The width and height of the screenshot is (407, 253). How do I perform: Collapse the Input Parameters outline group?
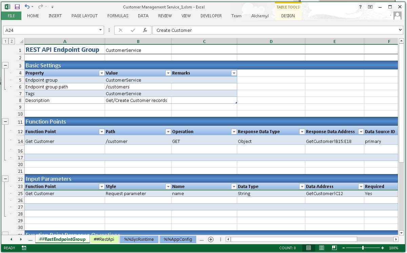[x=5, y=179]
